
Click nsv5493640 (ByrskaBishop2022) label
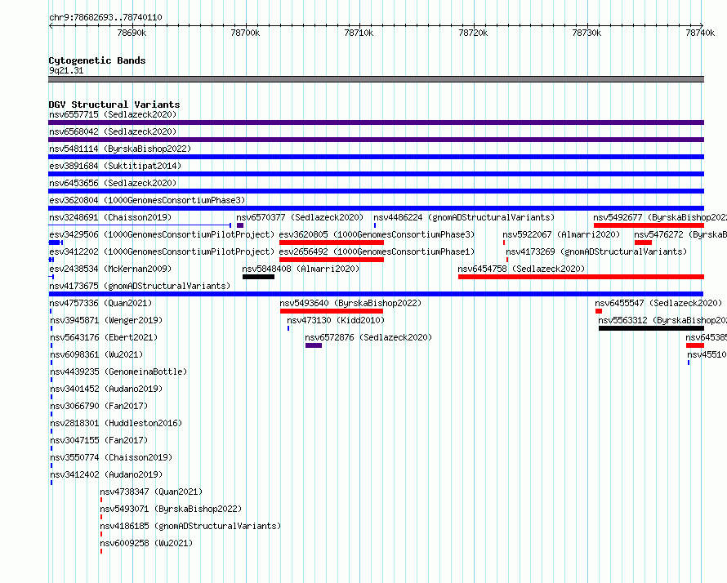coord(350,303)
